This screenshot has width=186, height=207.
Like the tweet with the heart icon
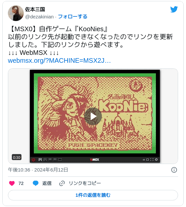12,183
